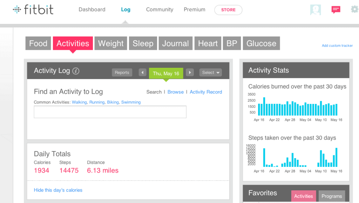The width and height of the screenshot is (359, 203).
Task: Open the Select date dropdown
Action: coord(210,73)
